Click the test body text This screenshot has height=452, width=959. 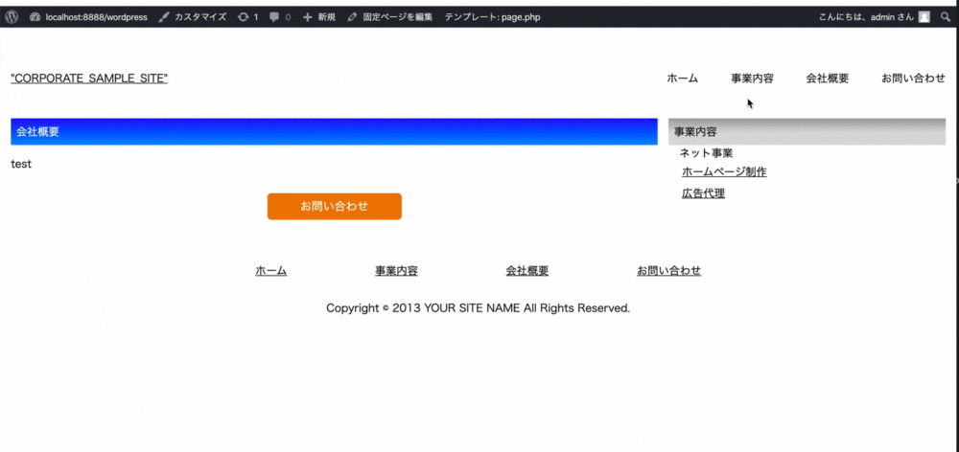[21, 165]
